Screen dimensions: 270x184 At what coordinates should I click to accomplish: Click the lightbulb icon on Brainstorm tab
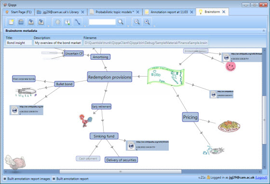coord(201,12)
